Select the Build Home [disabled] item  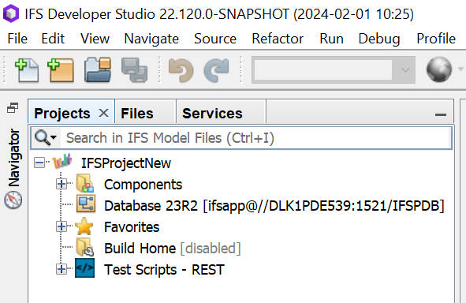coord(172,249)
